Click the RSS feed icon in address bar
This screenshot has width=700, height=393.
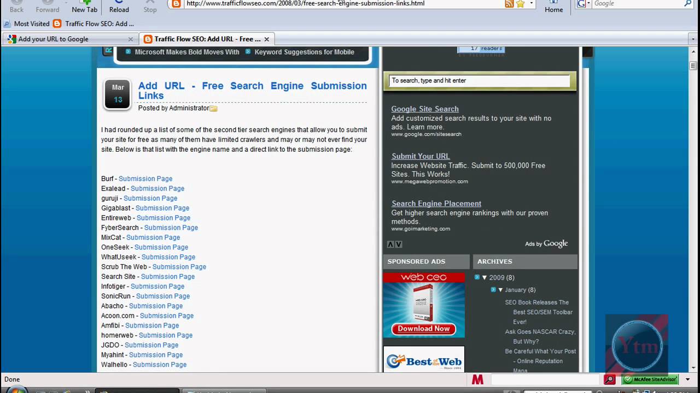(x=509, y=4)
